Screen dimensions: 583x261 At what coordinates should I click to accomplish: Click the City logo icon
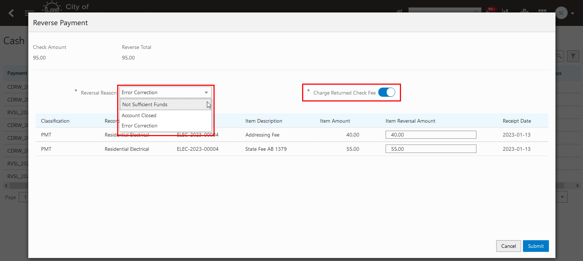[52, 8]
